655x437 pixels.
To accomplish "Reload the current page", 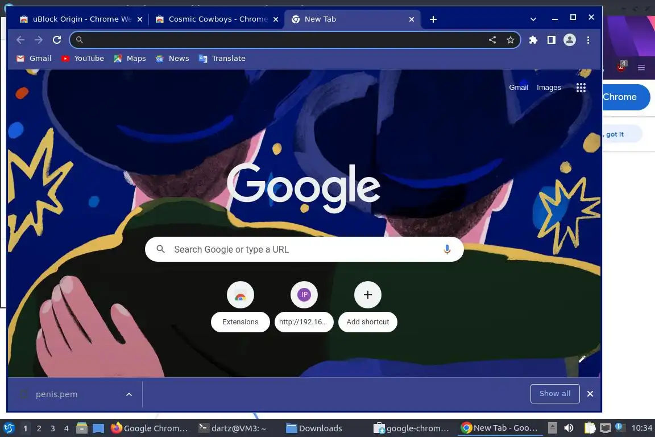I will tap(57, 40).
